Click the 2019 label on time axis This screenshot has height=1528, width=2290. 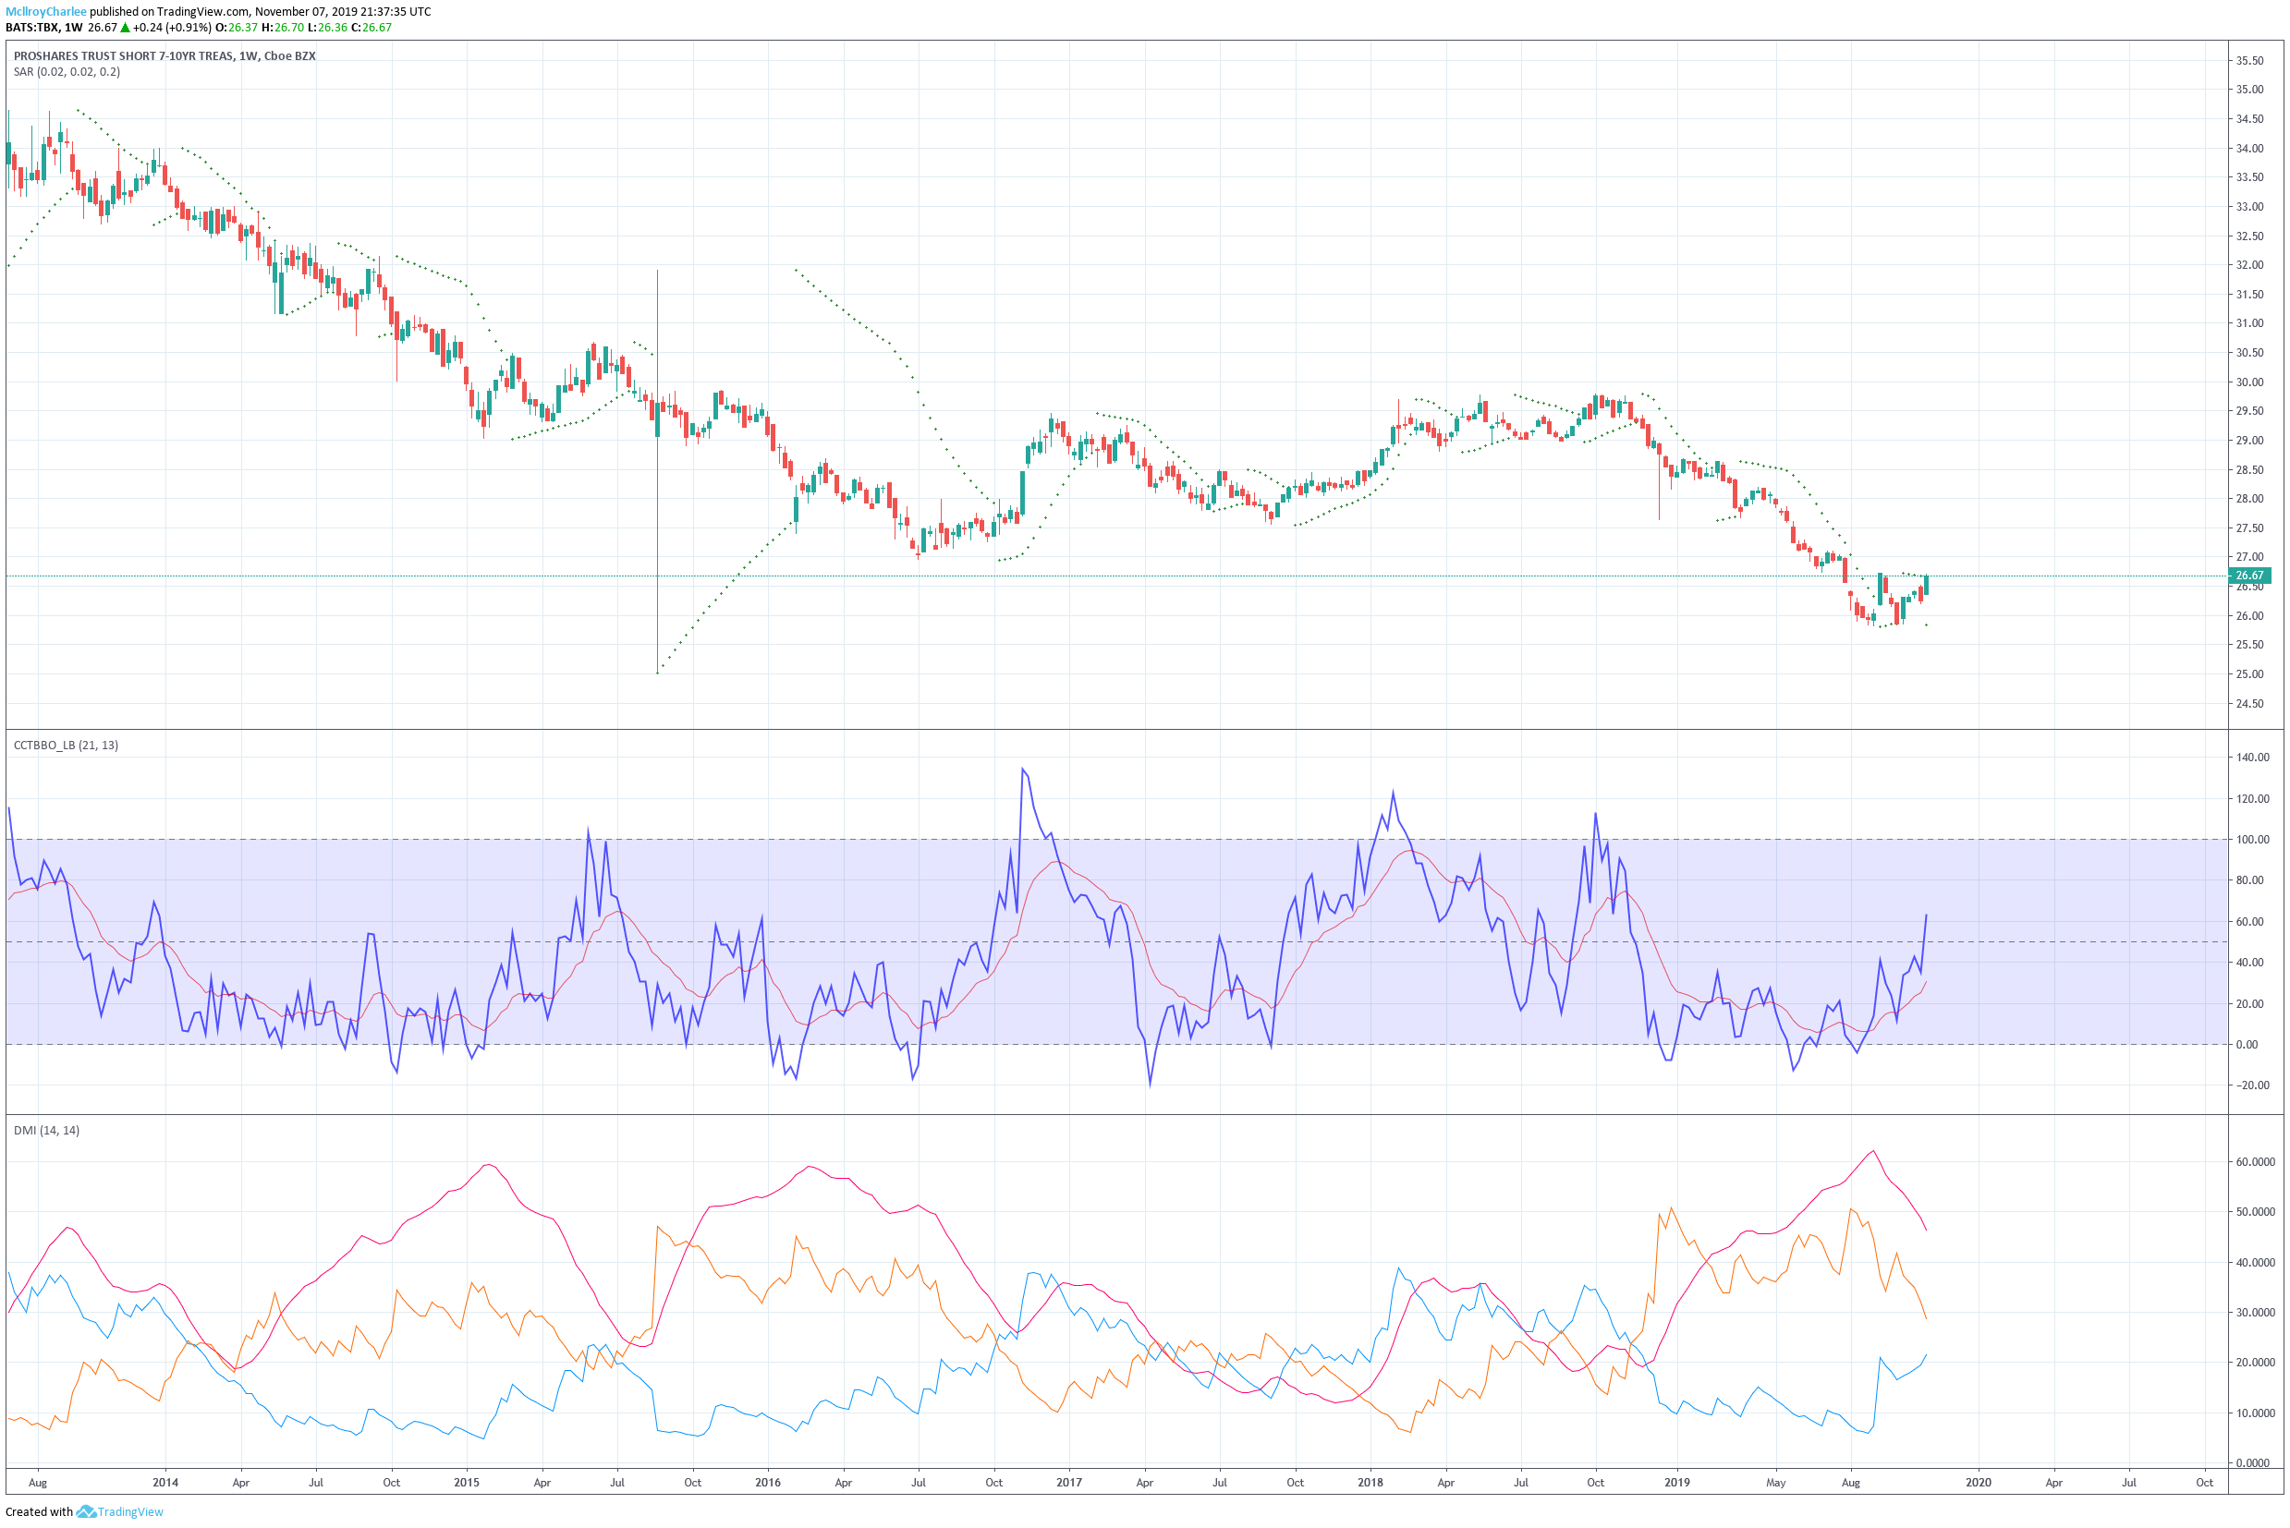[1676, 1483]
